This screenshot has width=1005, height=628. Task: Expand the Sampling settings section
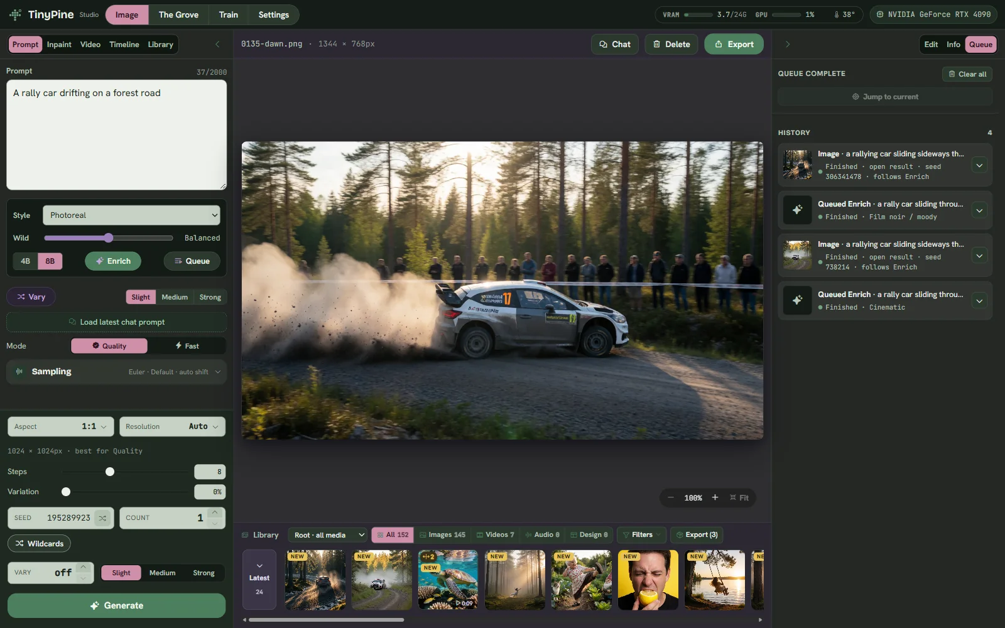[x=116, y=372]
